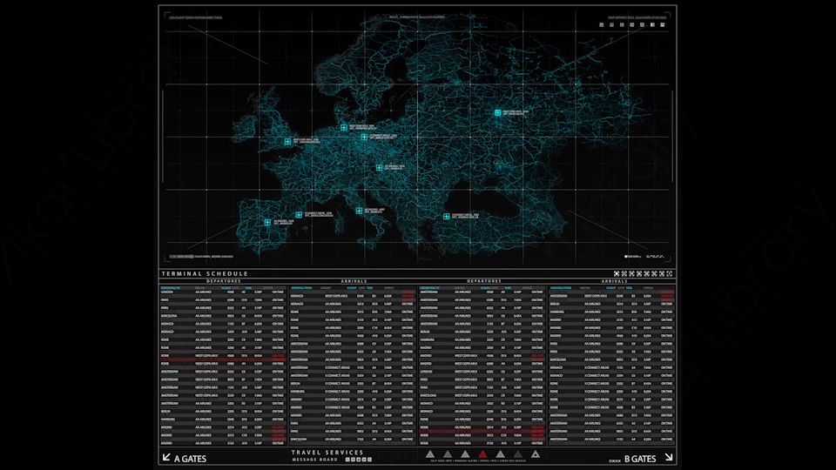
Task: Click the B GATES arrow icon
Action: click(x=669, y=457)
